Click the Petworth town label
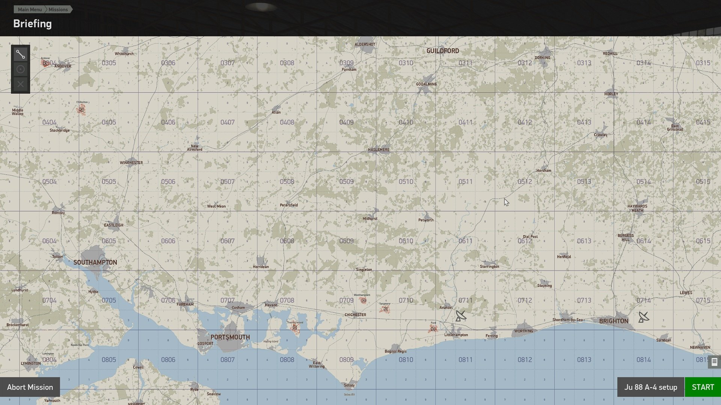The width and height of the screenshot is (721, 405). click(x=426, y=220)
